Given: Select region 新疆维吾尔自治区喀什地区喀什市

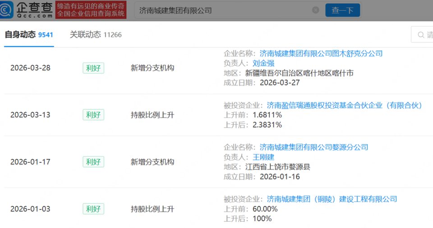Looking at the screenshot, I should pos(299,73).
